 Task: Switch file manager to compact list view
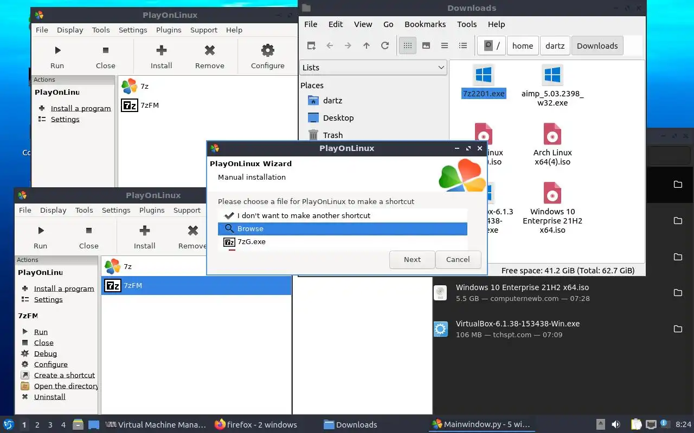pyautogui.click(x=445, y=45)
